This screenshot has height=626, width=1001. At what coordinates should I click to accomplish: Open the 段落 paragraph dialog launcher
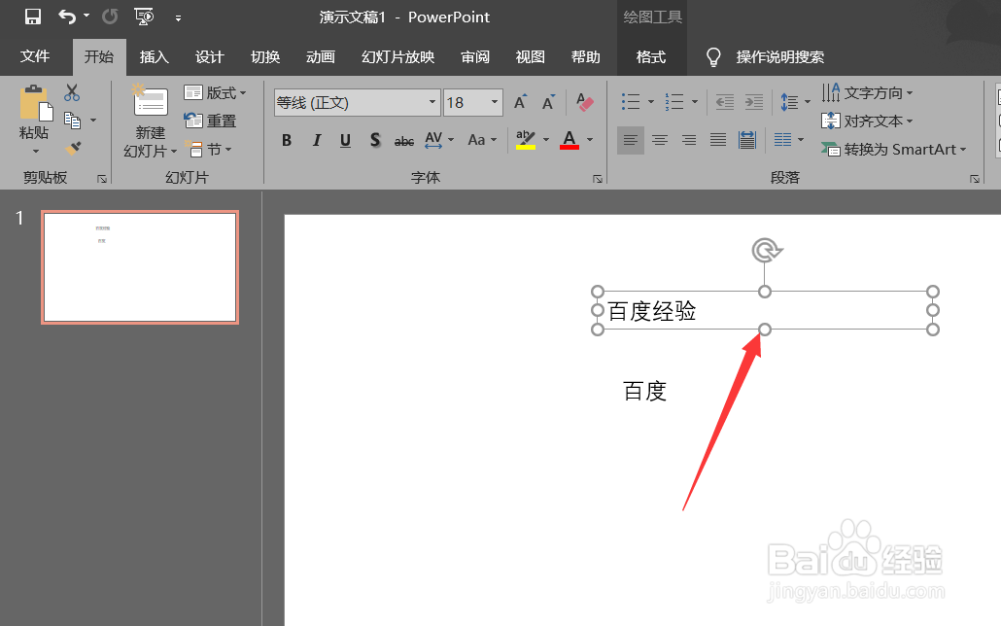point(975,179)
